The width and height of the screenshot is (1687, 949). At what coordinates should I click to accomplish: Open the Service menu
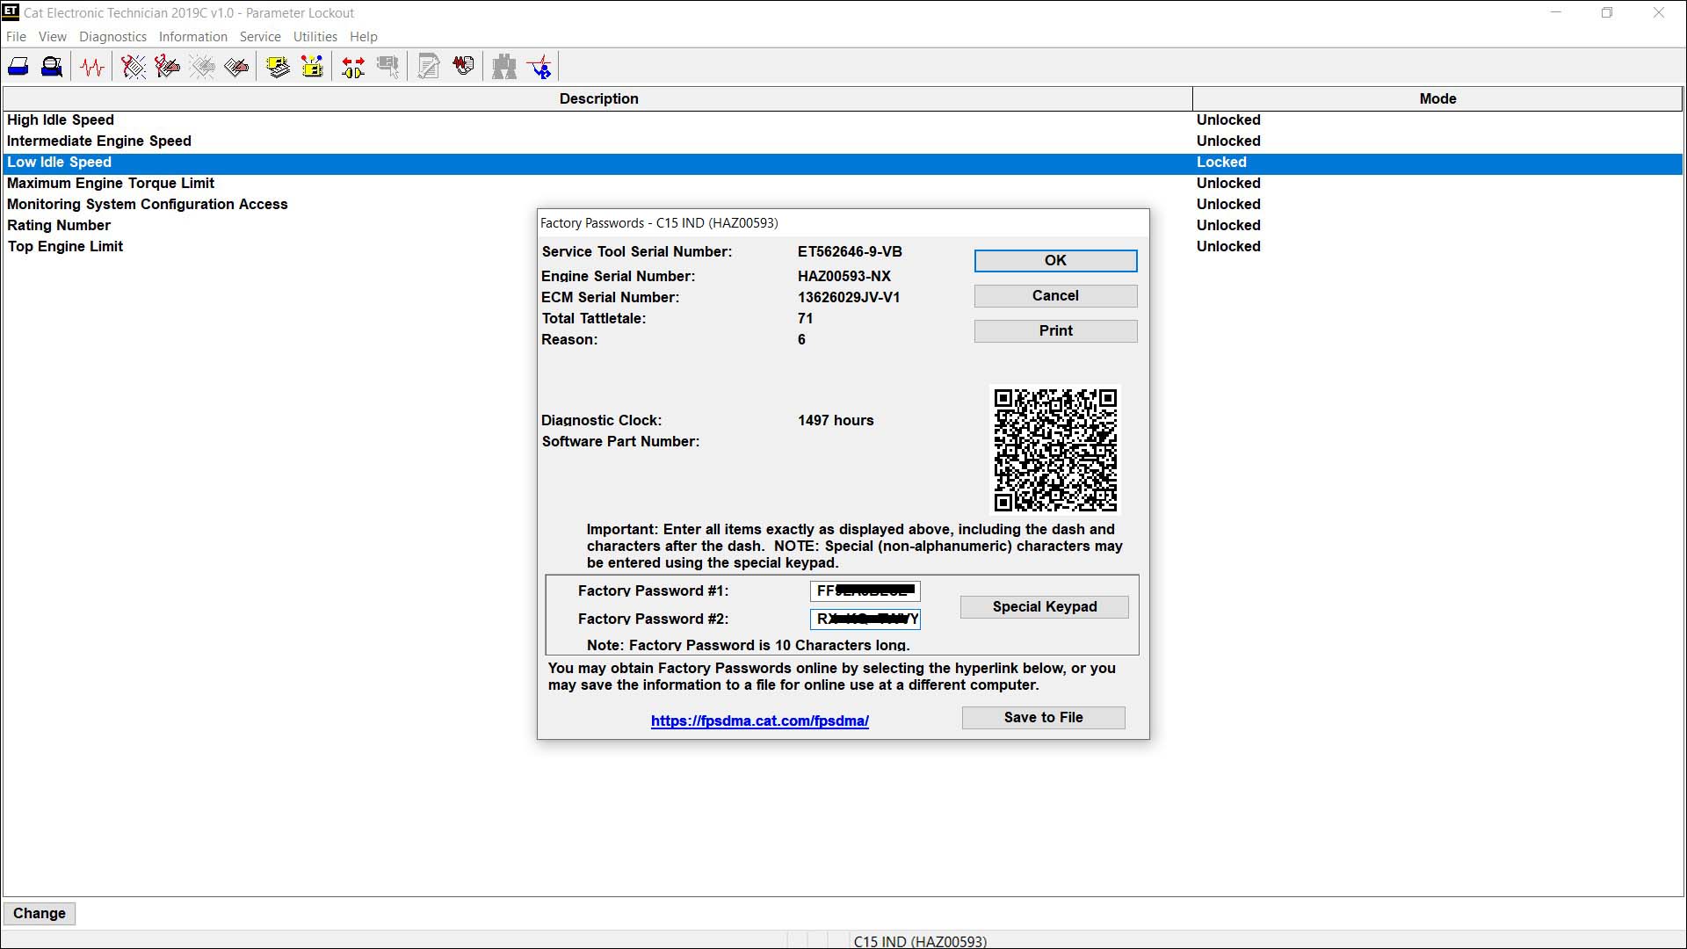click(260, 37)
